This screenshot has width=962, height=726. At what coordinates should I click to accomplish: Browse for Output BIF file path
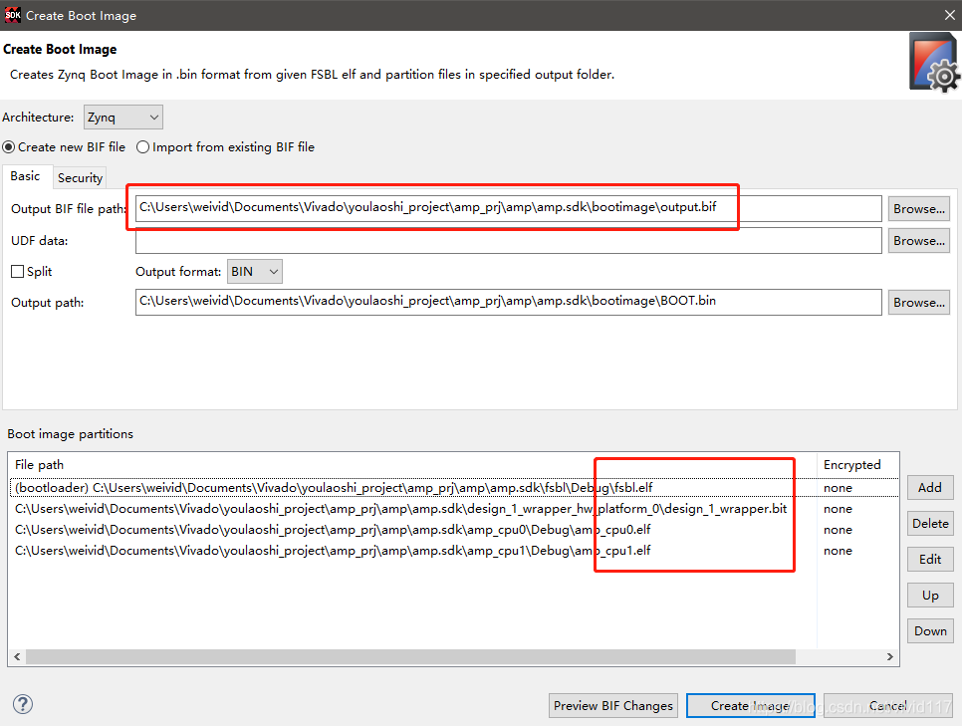click(x=918, y=209)
